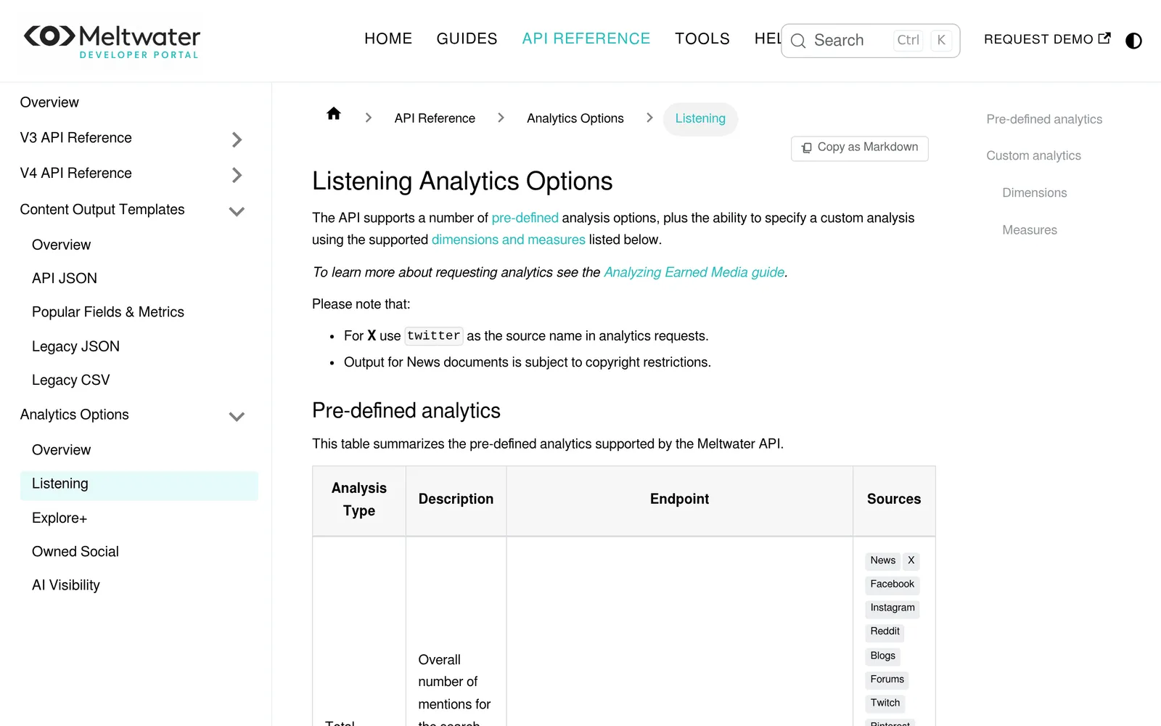Jump to Measures in page outline
This screenshot has height=726, width=1161.
[1030, 230]
